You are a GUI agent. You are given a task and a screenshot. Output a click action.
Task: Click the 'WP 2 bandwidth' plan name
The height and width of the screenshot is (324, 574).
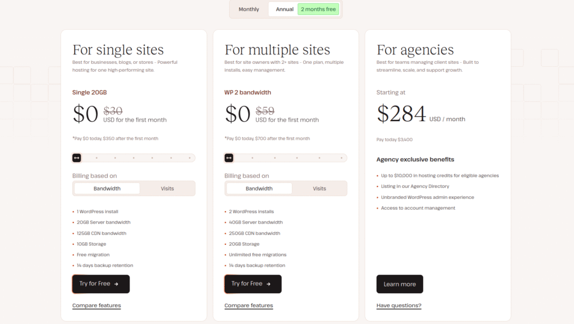point(248,92)
